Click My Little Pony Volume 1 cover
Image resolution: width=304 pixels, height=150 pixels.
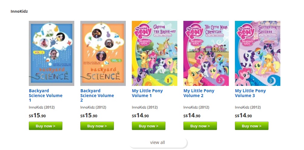click(155, 53)
